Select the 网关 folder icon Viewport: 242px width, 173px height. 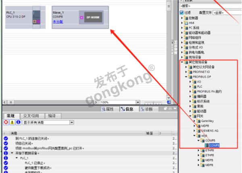coord(194,116)
